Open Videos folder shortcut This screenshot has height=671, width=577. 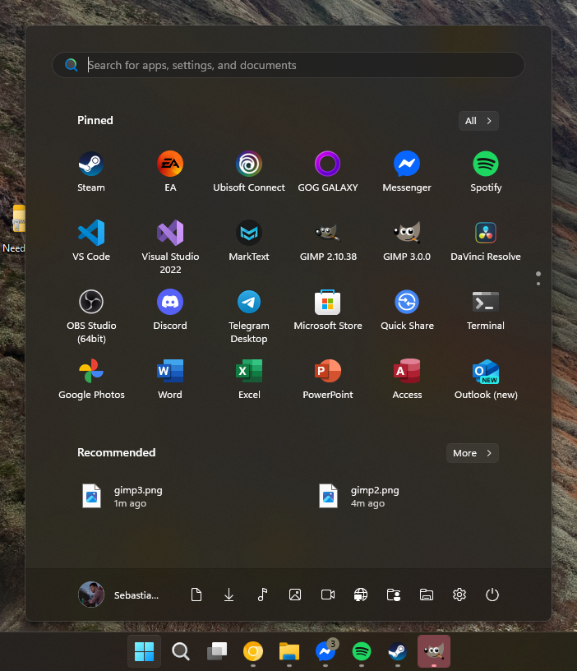pyautogui.click(x=328, y=595)
